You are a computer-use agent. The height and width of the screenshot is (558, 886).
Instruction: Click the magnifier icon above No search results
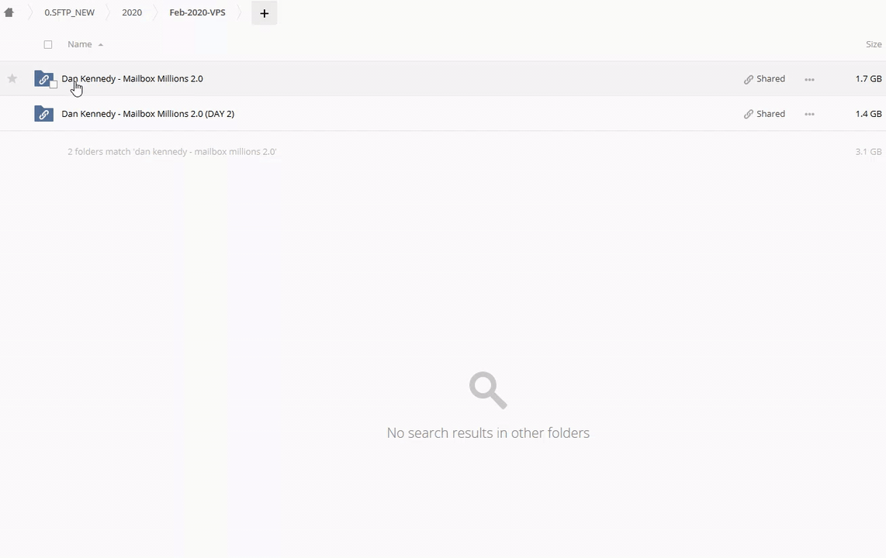(x=488, y=390)
